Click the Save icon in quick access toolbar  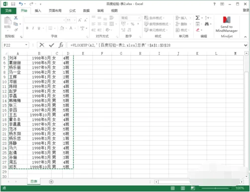(x=13, y=4)
